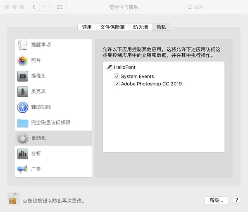Viewport: 248px width, 212px height.
Task: Click the padlock to prevent changes
Action: [14, 198]
